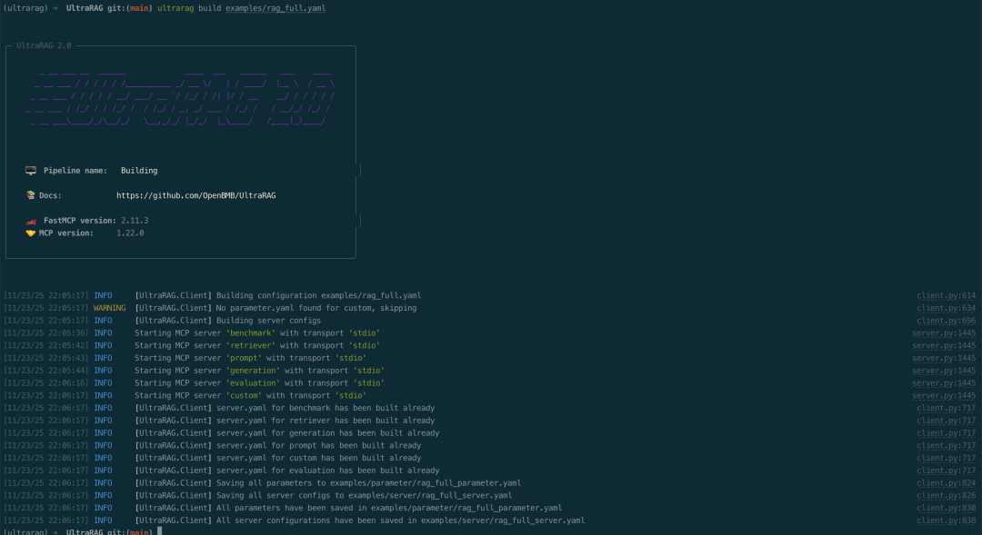Click the 'benchmark' server name in log
The height and width of the screenshot is (535, 982).
[x=251, y=332]
